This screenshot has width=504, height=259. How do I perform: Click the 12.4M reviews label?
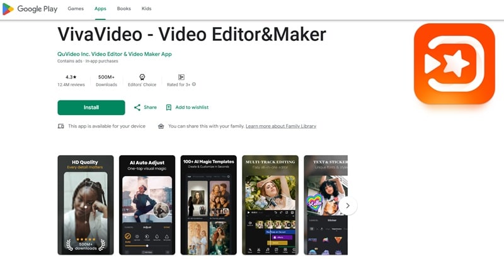pyautogui.click(x=71, y=85)
